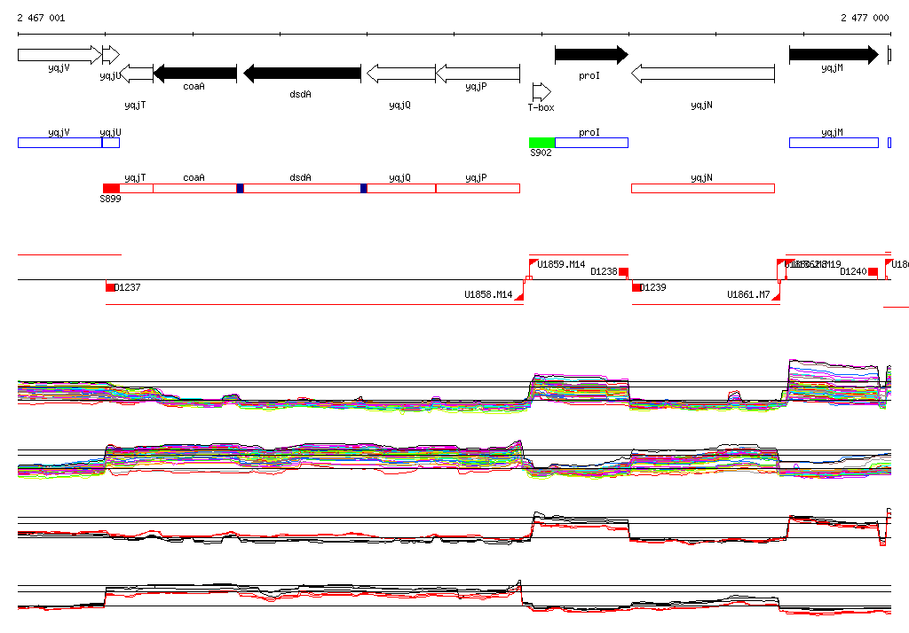This screenshot has width=909, height=633.
Task: Select the white yqjP gene arrow
Action: 478,74
